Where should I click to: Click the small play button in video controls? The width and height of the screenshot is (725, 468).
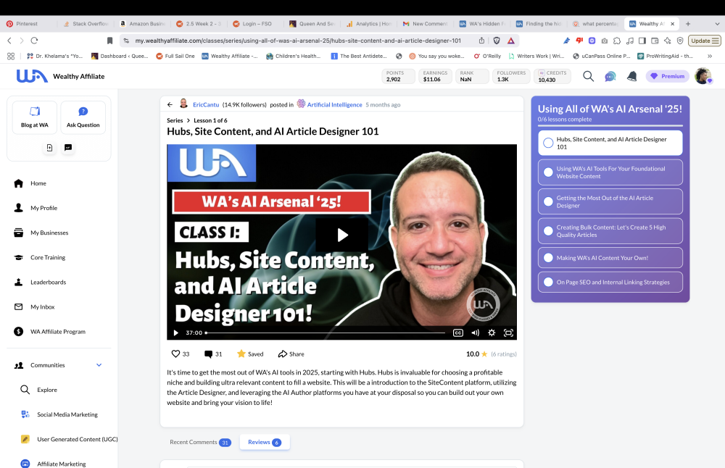[x=175, y=333]
